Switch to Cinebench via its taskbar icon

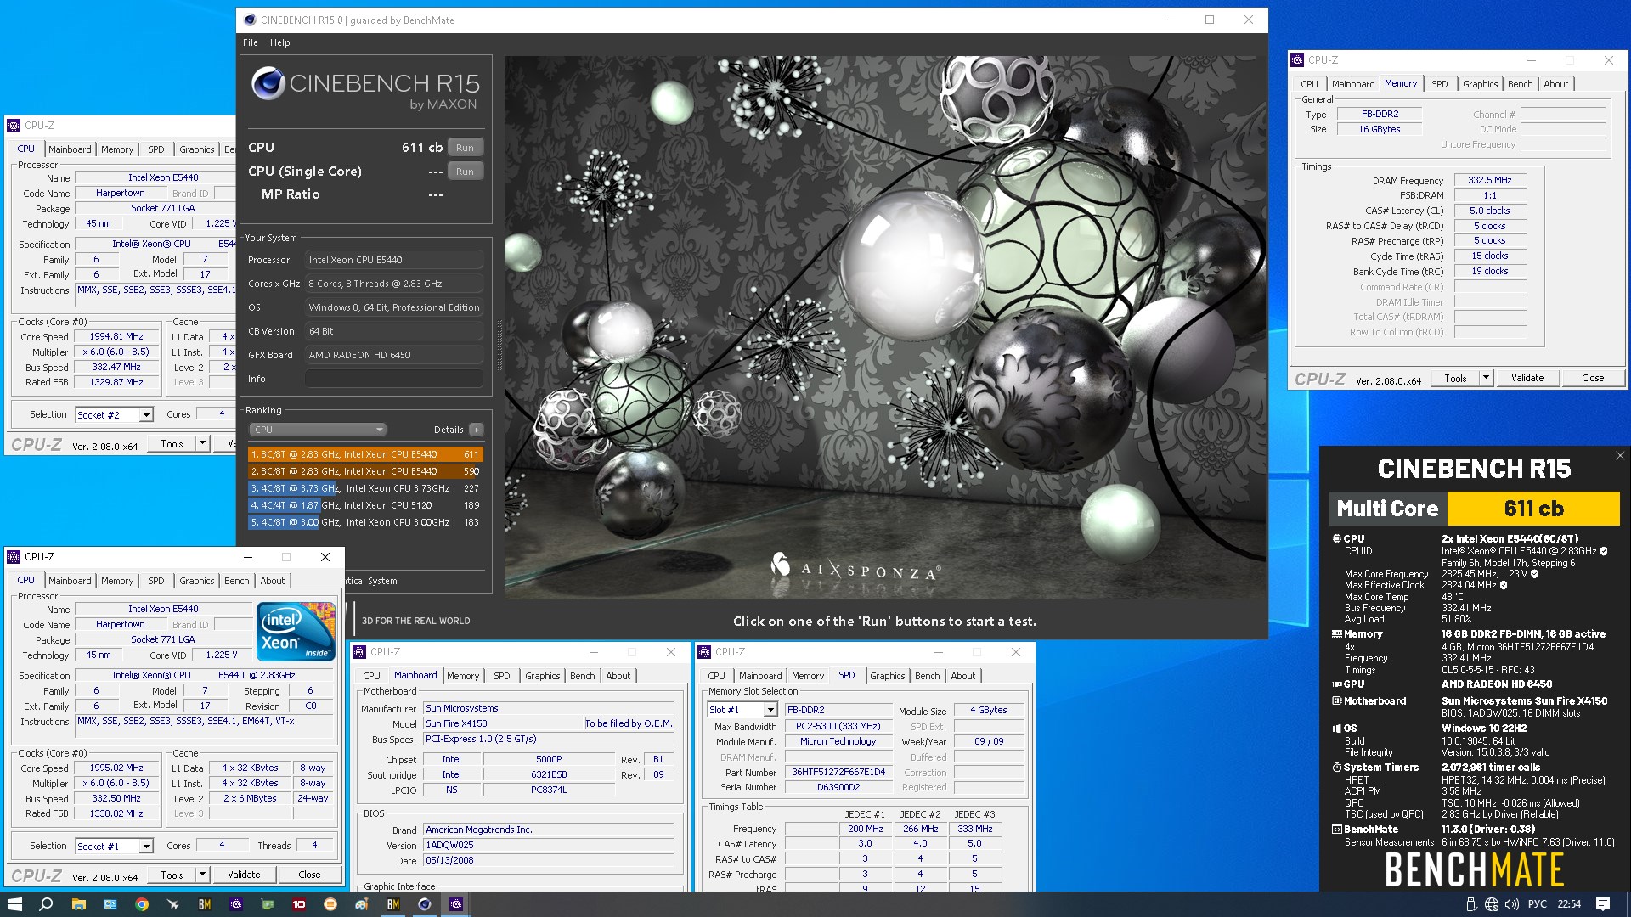(x=425, y=904)
